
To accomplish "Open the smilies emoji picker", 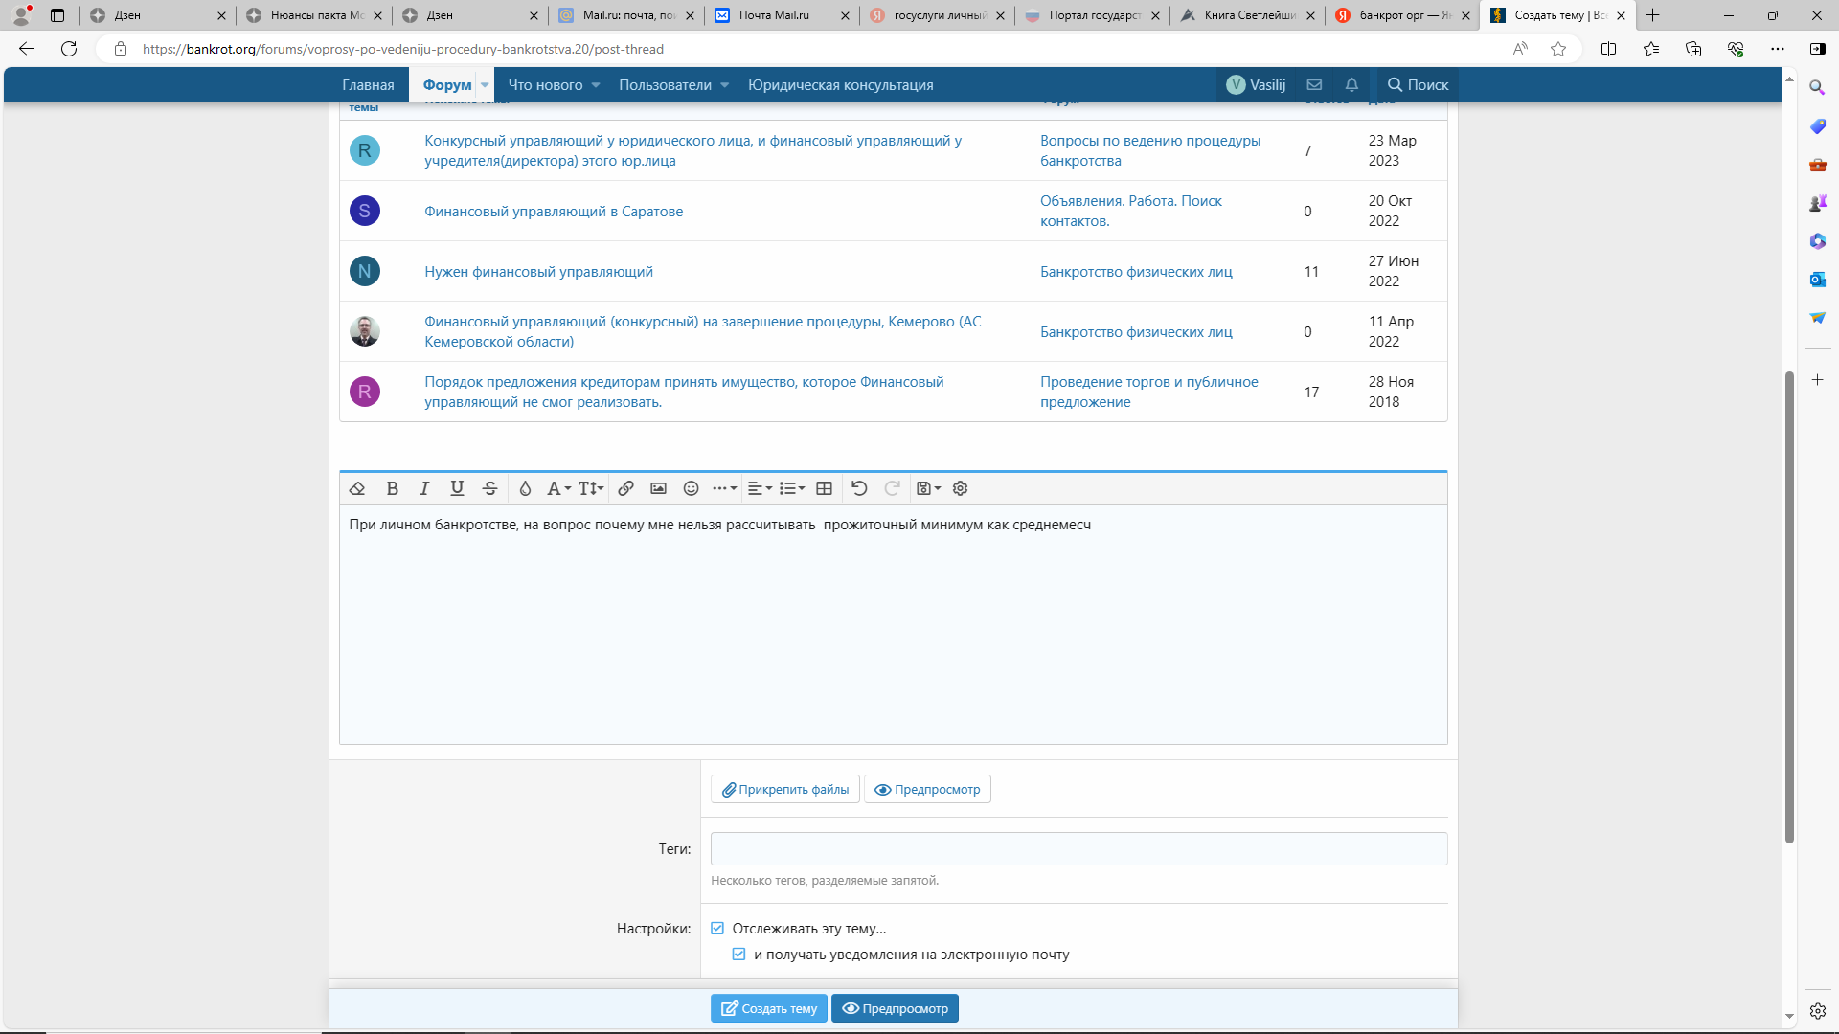I will click(x=691, y=488).
